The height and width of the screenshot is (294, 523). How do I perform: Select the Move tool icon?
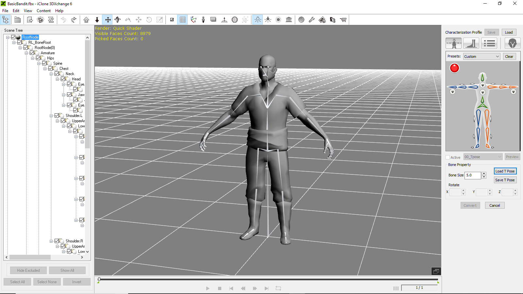point(108,20)
